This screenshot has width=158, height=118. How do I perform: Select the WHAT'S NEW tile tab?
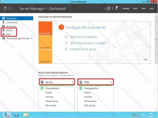pyautogui.click(x=45, y=43)
